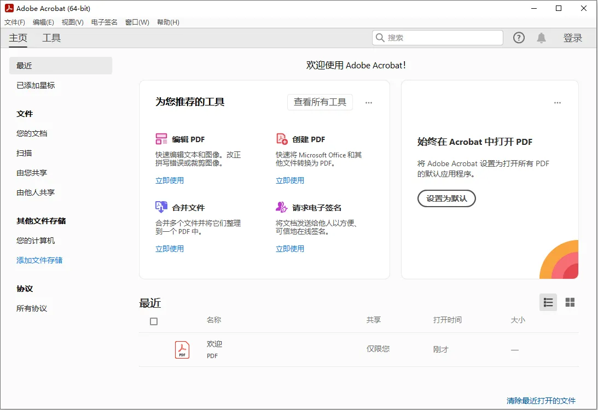The height and width of the screenshot is (410, 598).
Task: Switch to the 工具 tab
Action: click(x=51, y=38)
